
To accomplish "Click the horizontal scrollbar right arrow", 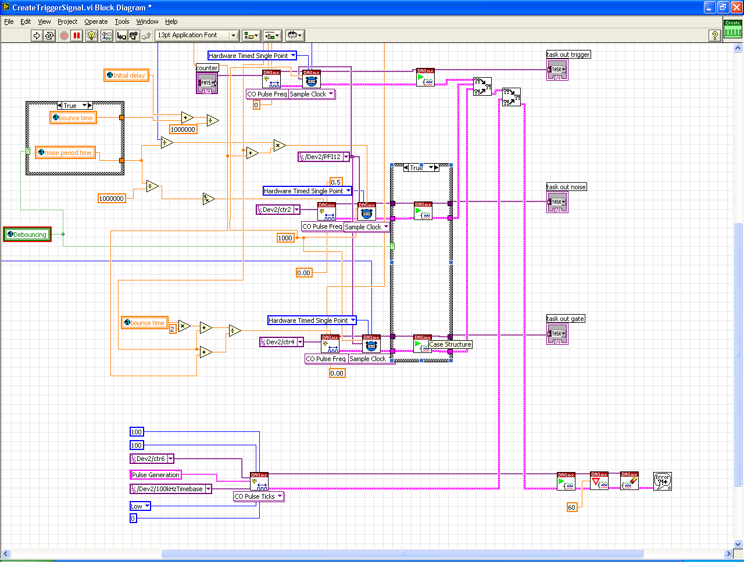I will pos(728,553).
